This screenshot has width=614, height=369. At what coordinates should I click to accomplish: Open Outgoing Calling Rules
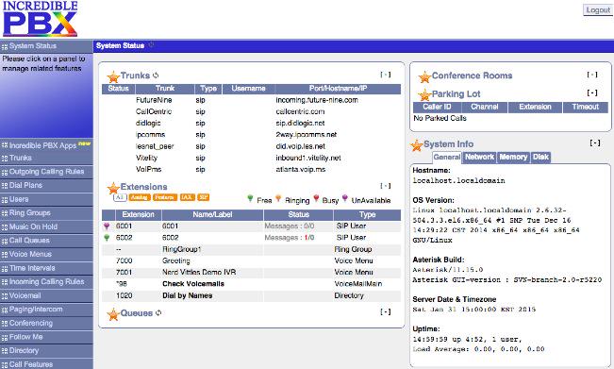point(46,172)
